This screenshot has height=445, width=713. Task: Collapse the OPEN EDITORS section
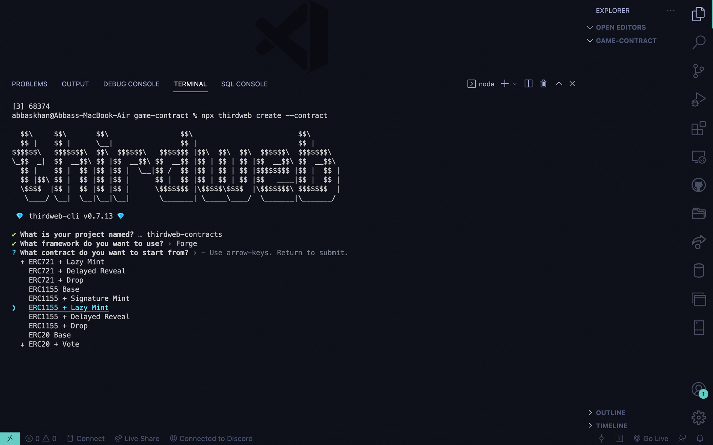click(590, 27)
